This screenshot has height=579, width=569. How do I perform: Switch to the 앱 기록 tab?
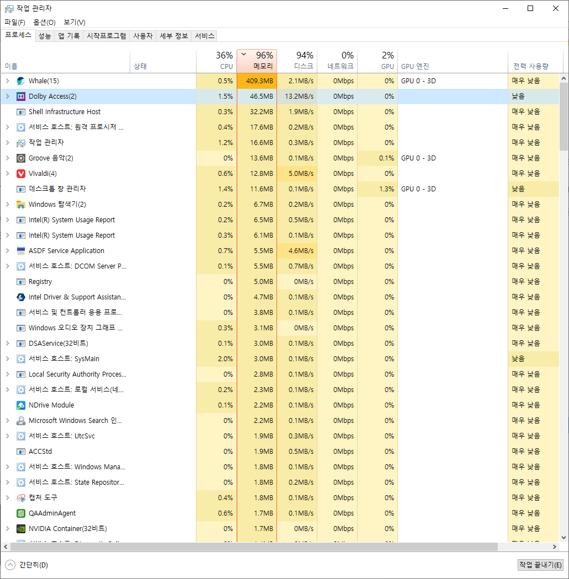(x=69, y=36)
